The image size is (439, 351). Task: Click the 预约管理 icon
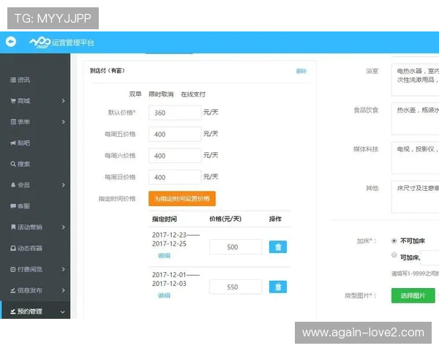point(13,312)
